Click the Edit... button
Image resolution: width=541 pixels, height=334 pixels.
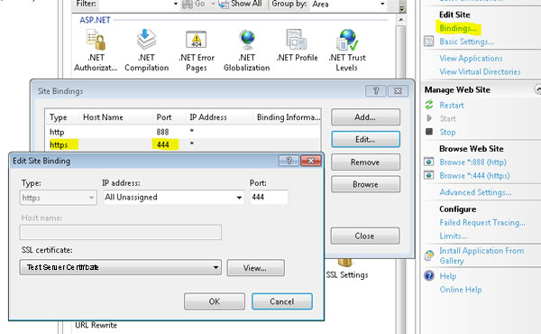pyautogui.click(x=365, y=140)
